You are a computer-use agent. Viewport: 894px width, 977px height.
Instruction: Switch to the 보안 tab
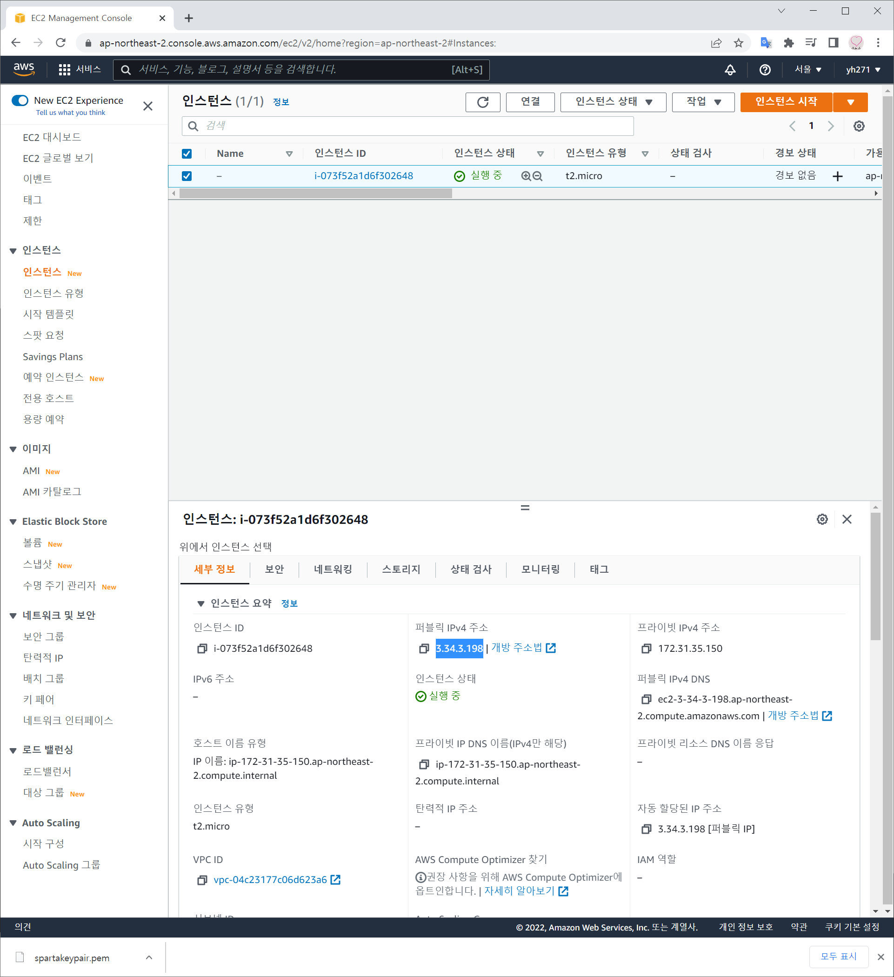(x=274, y=569)
